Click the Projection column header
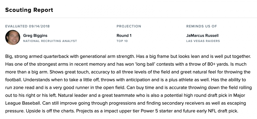Image resolution: width=257 pixels, height=119 pixels. 129,26
